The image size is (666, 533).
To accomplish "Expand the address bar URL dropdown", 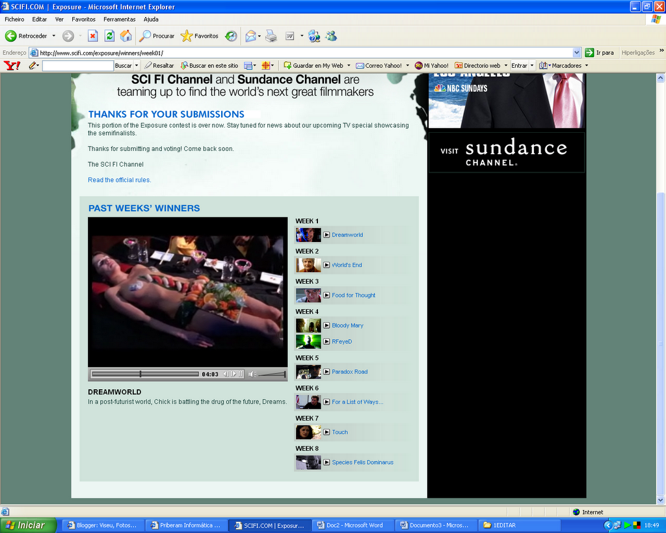I will click(576, 53).
